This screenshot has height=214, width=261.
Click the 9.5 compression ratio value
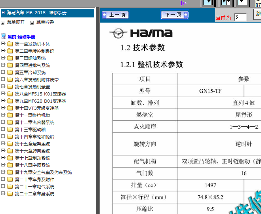coord(210,209)
